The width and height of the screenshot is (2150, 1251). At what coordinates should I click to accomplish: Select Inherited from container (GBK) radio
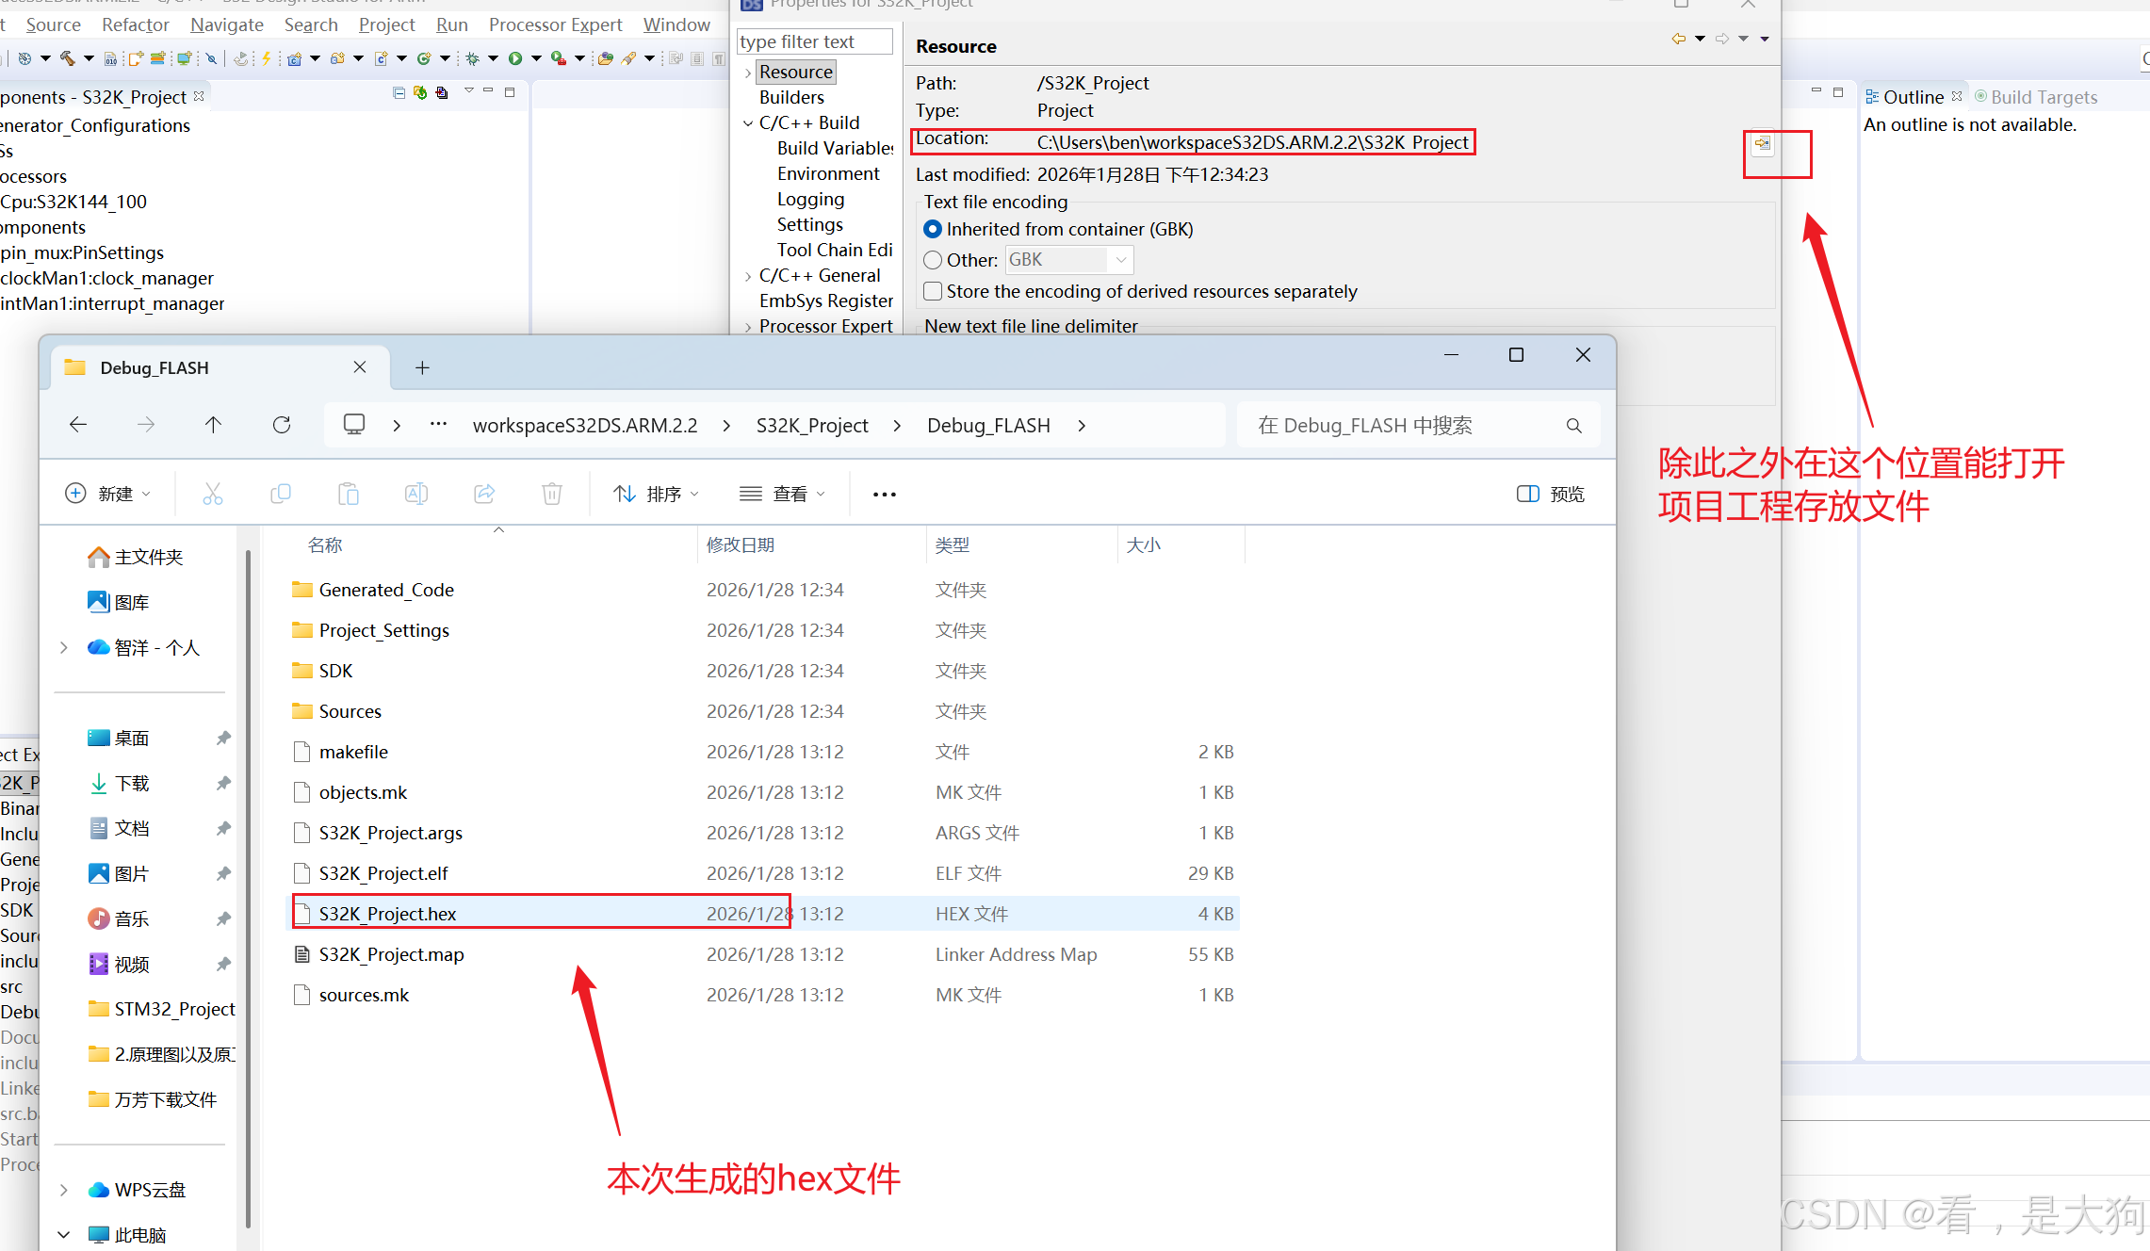tap(933, 229)
